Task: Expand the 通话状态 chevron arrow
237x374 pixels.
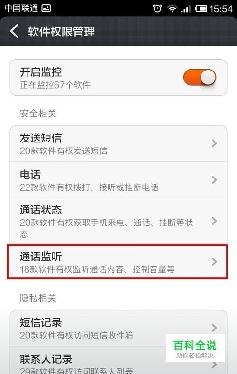Action: pyautogui.click(x=214, y=221)
